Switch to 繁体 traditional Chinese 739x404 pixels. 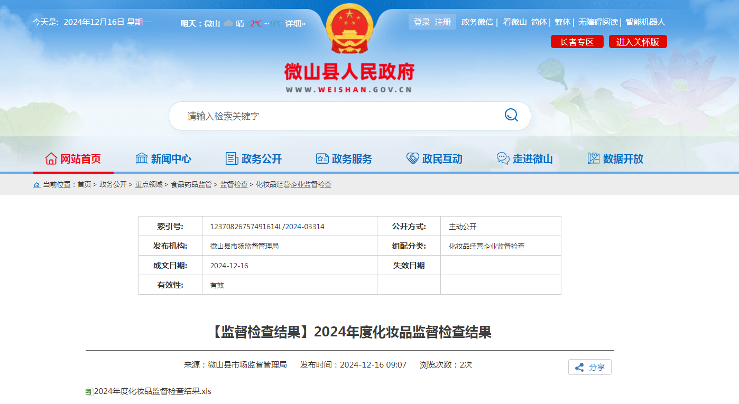tap(562, 22)
